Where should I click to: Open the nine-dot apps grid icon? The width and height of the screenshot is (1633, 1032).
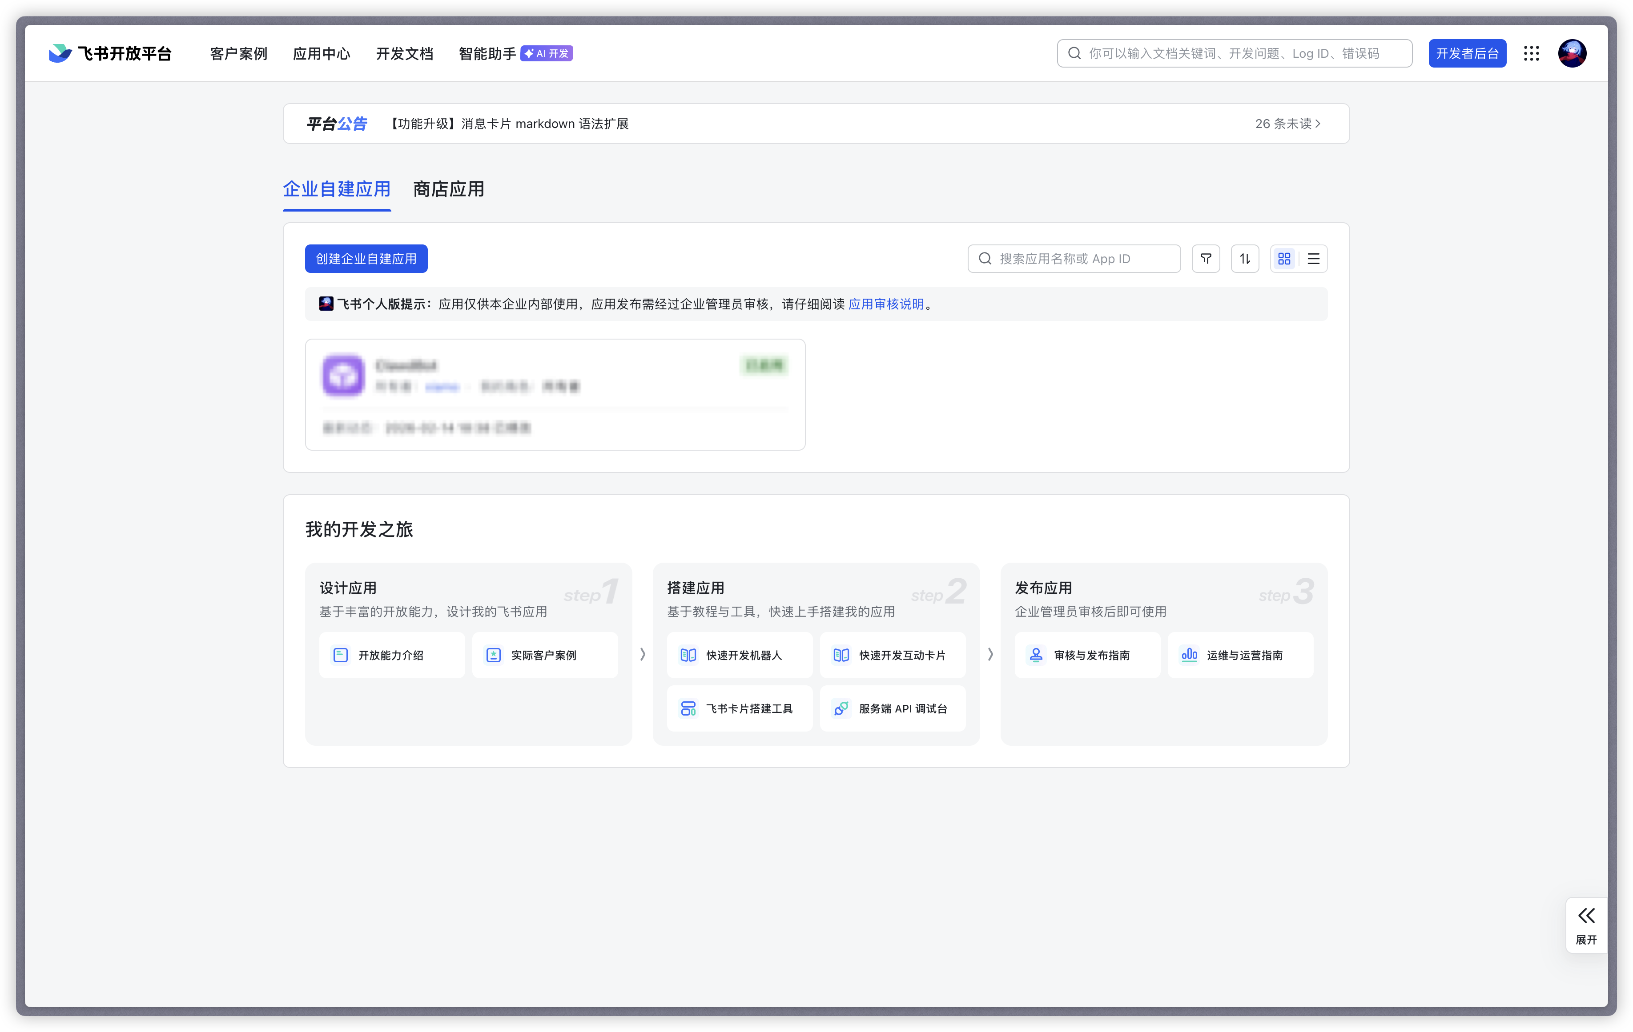(x=1531, y=53)
